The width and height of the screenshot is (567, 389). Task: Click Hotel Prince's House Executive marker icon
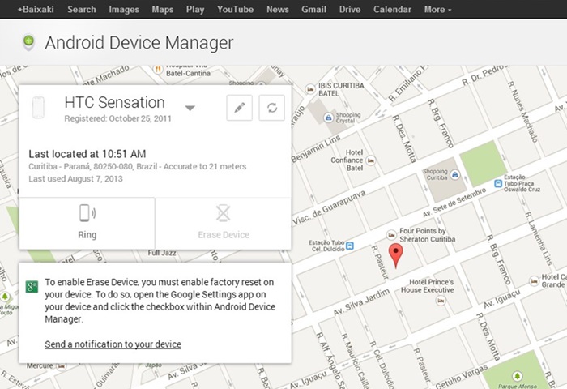(x=441, y=301)
